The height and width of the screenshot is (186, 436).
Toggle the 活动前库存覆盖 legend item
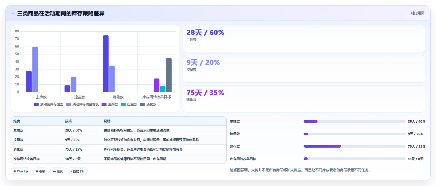[x=49, y=104]
